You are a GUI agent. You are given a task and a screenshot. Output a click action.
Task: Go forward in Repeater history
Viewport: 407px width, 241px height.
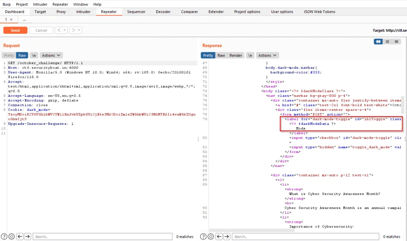click(74, 30)
